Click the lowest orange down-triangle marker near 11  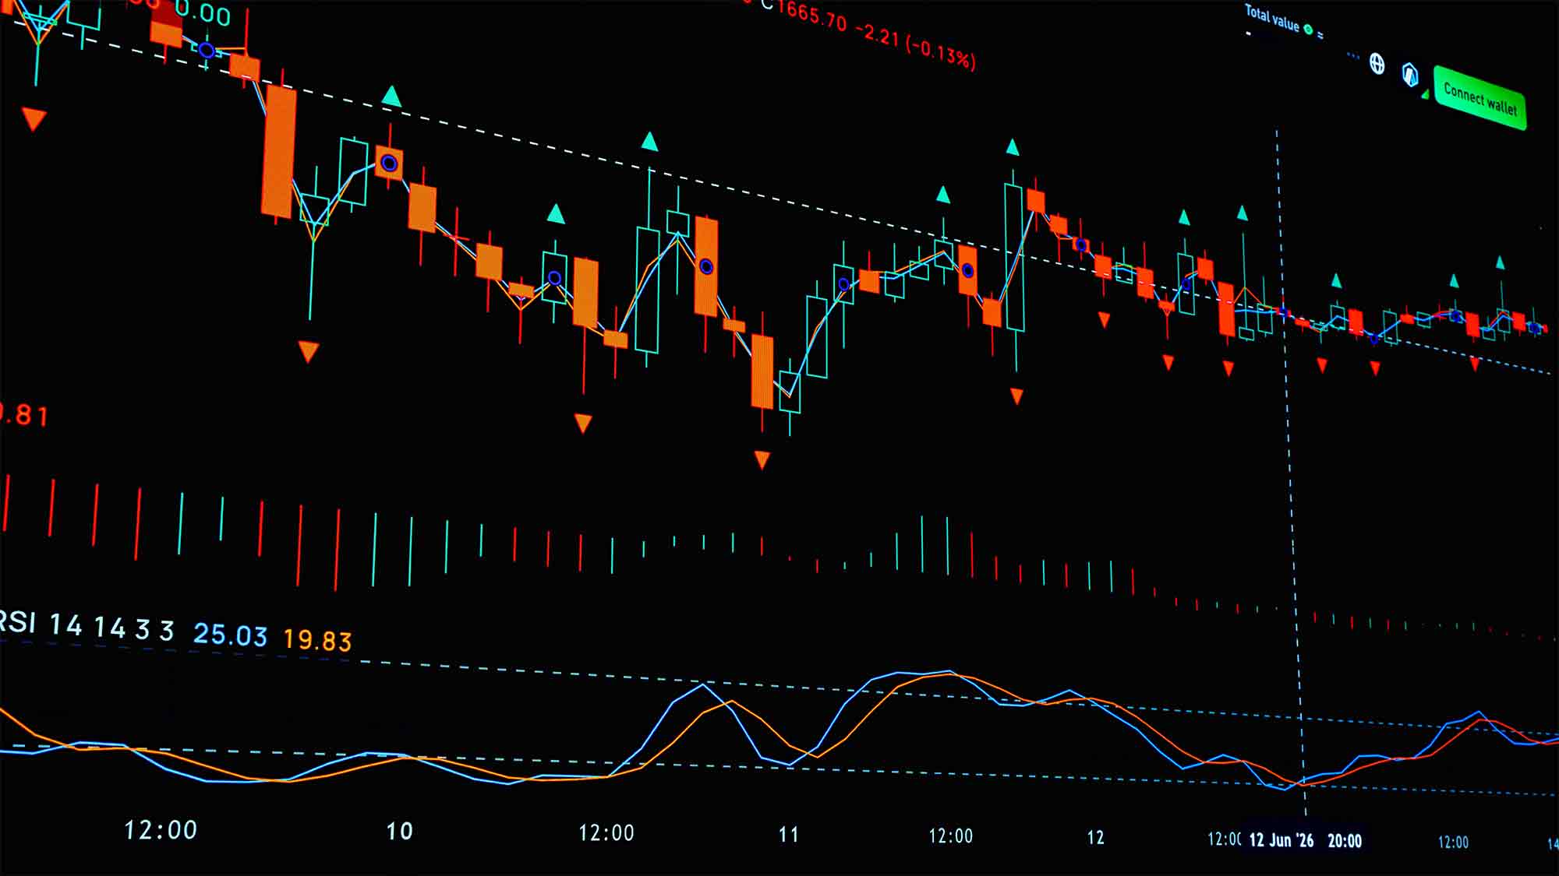762,459
